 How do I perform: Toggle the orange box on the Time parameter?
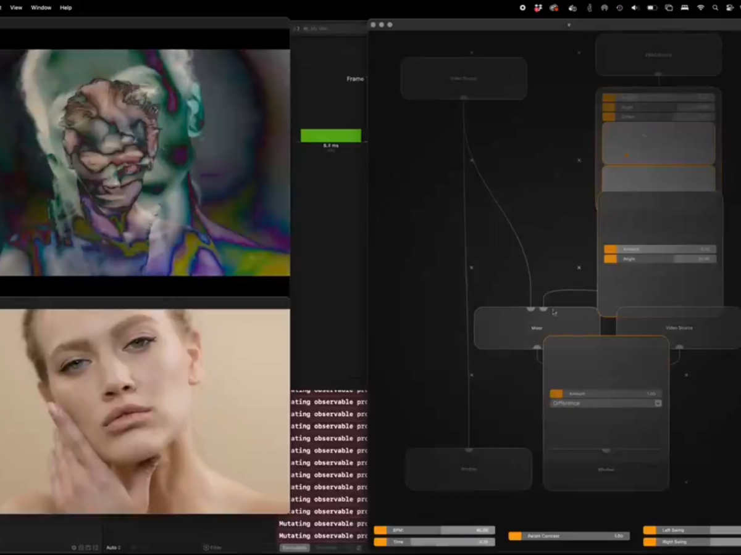380,542
